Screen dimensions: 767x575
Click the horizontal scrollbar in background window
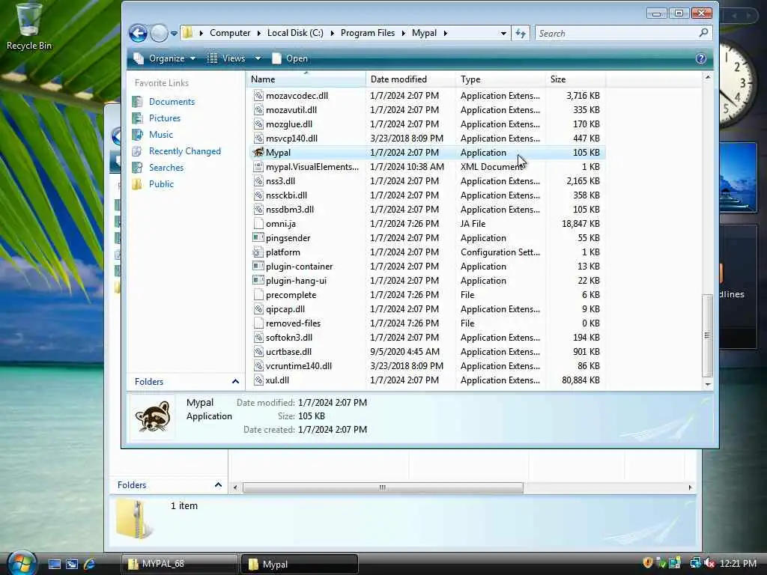click(x=383, y=487)
